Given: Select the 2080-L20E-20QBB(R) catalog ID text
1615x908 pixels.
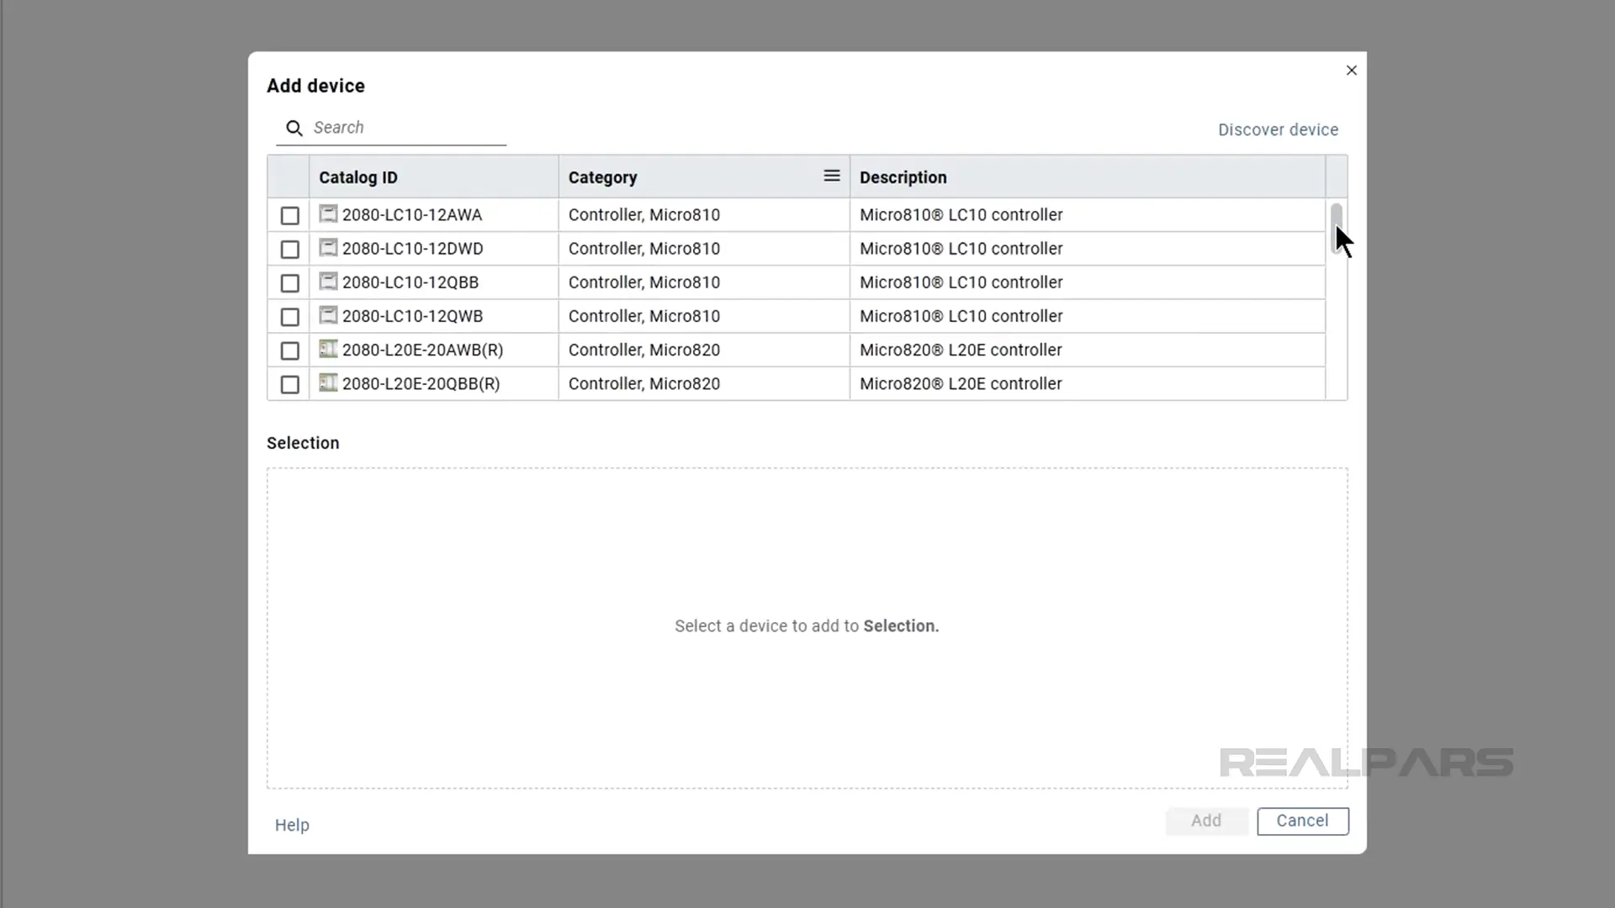Looking at the screenshot, I should 421,383.
